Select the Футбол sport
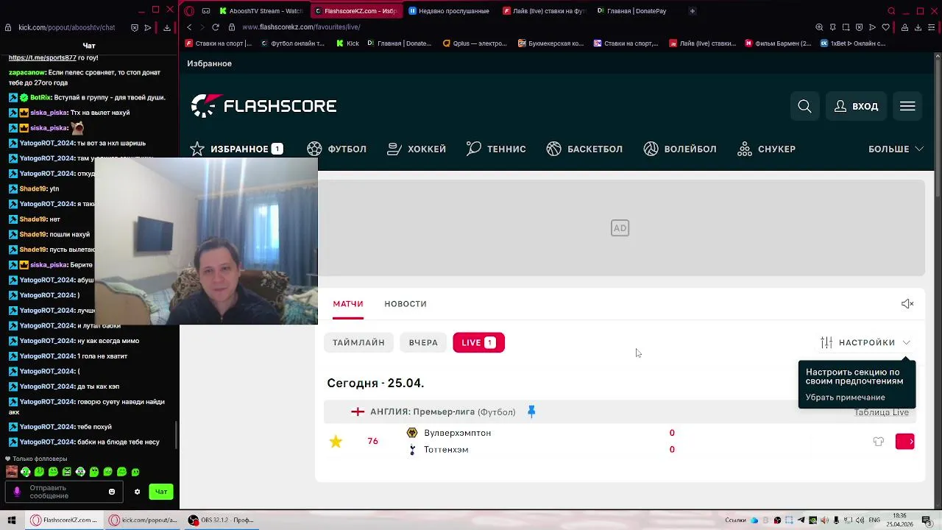942x530 pixels. [337, 149]
